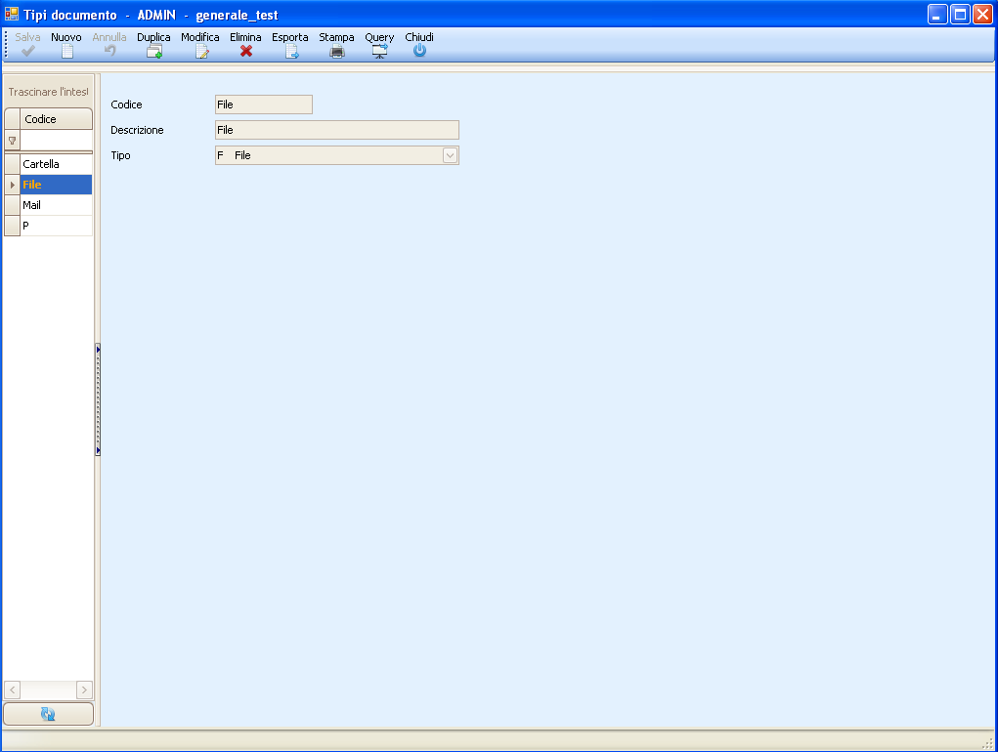Select the P row in the list
Screen dimensions: 998x752
coord(56,226)
